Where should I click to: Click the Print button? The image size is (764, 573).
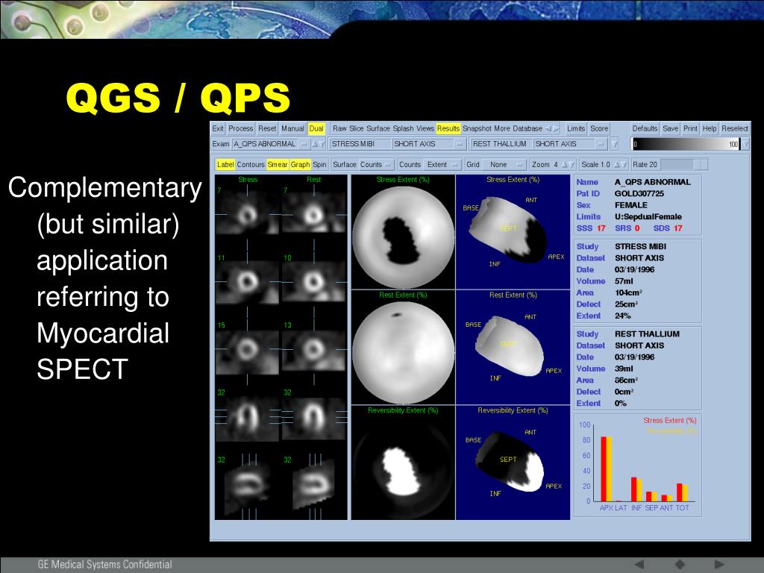tap(690, 128)
